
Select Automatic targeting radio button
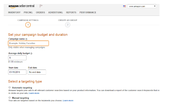tap(10, 87)
